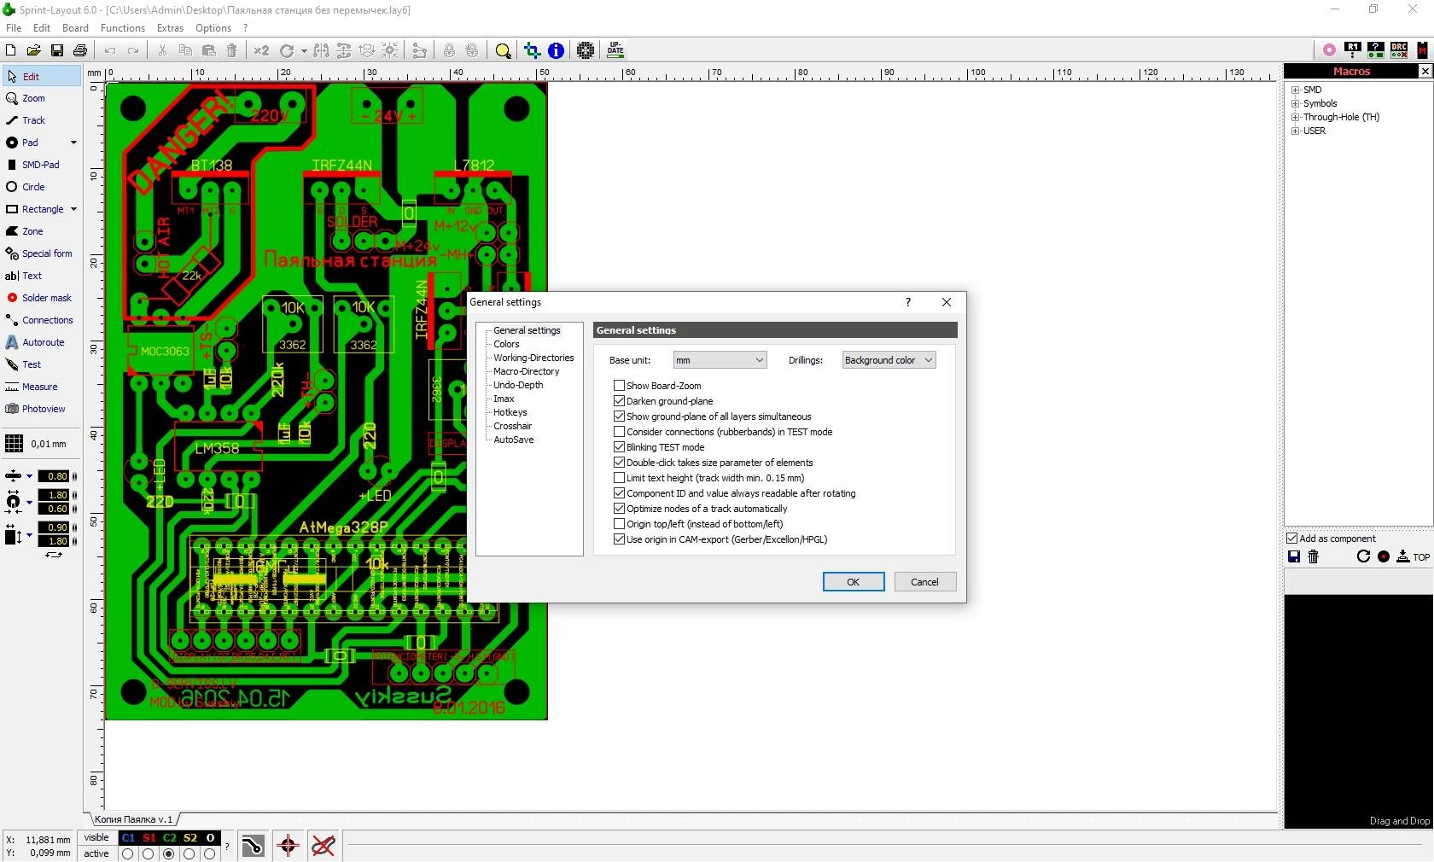
Task: Select AutoSave in settings list
Action: coord(514,440)
